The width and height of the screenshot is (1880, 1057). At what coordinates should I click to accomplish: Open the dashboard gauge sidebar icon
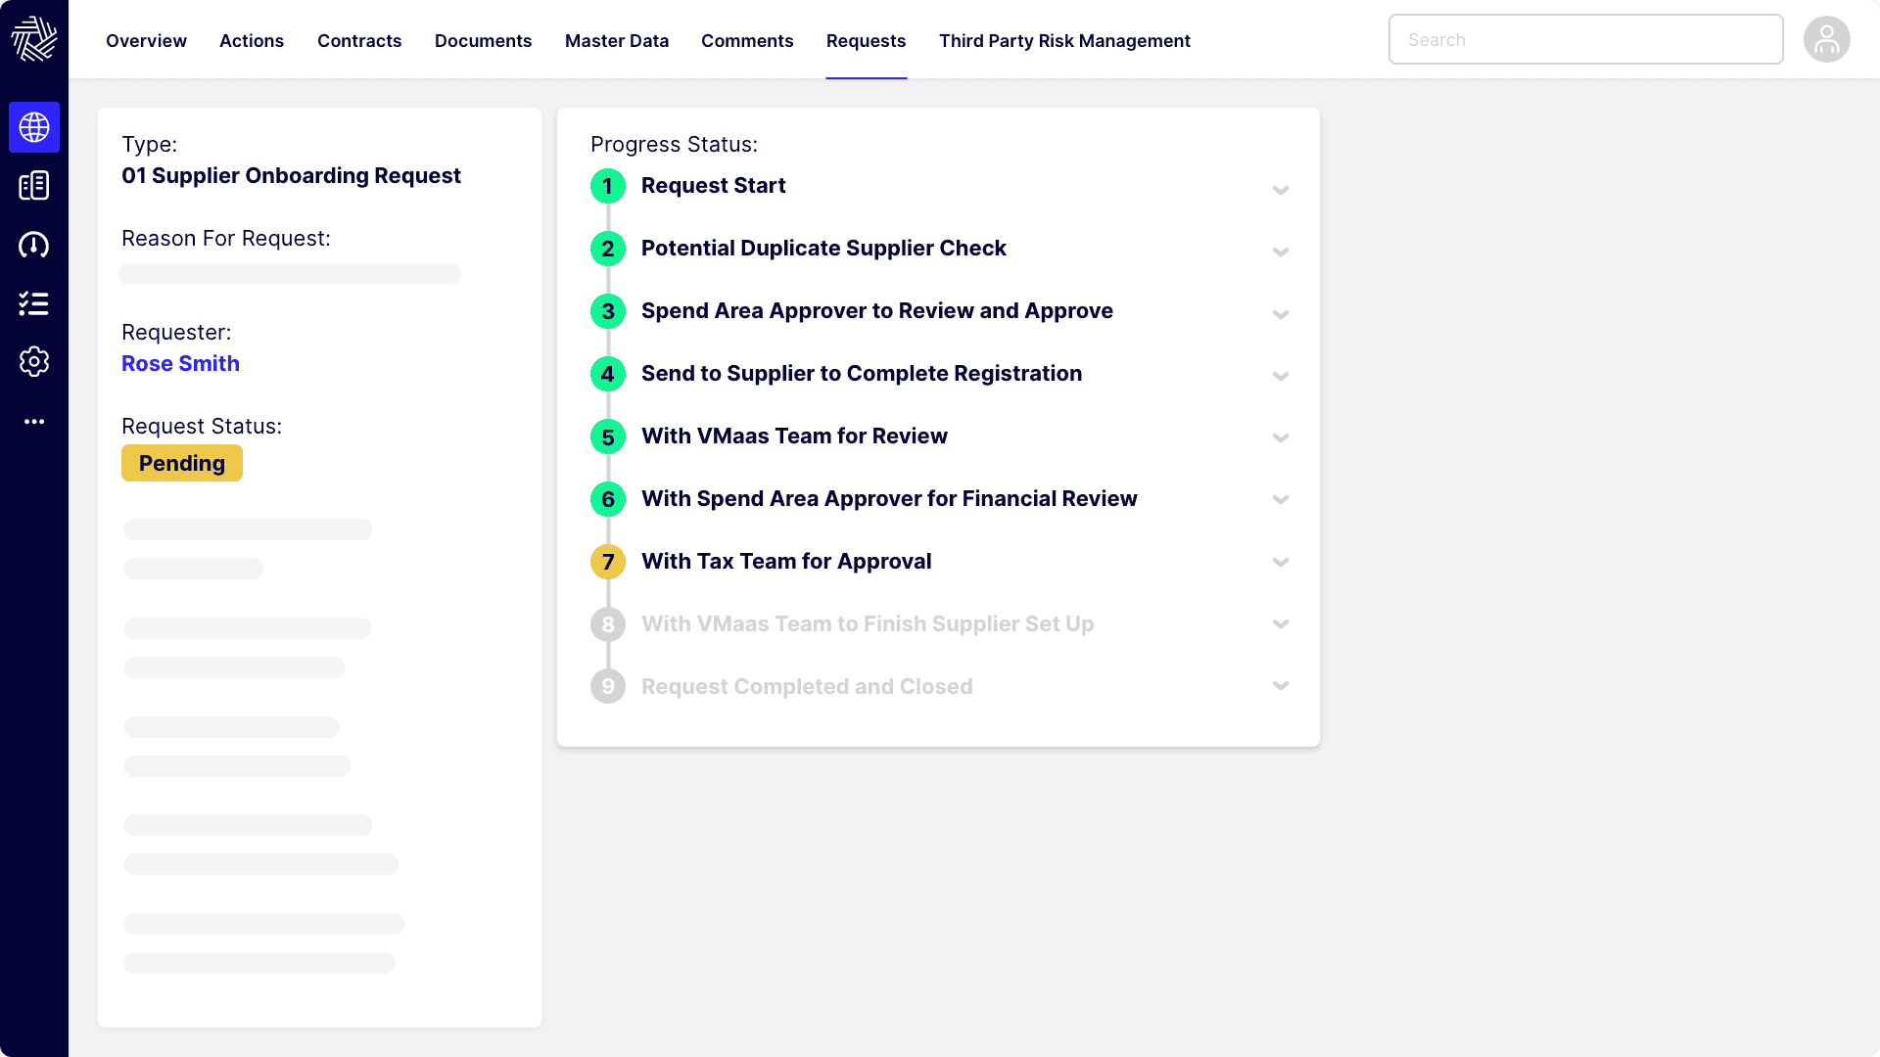[34, 245]
